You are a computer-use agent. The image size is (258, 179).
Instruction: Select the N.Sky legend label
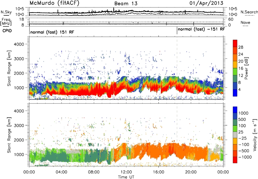6,12
